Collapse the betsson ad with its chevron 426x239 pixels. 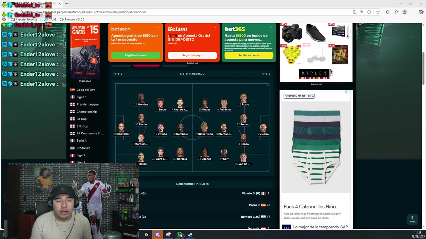coord(158,28)
